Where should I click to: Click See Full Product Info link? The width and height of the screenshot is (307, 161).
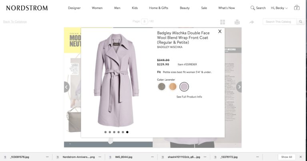tap(189, 97)
